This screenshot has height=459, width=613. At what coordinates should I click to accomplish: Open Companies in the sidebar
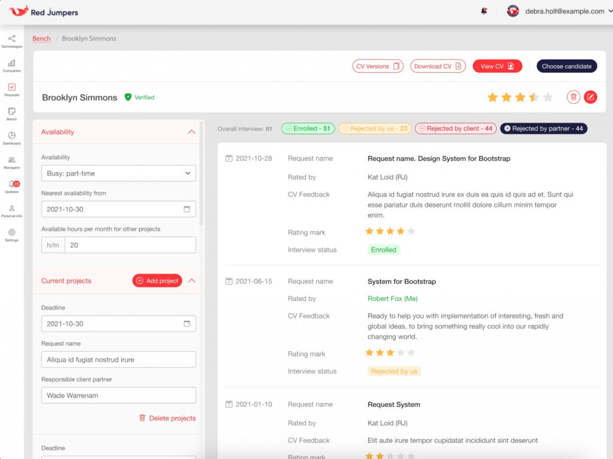pos(11,65)
